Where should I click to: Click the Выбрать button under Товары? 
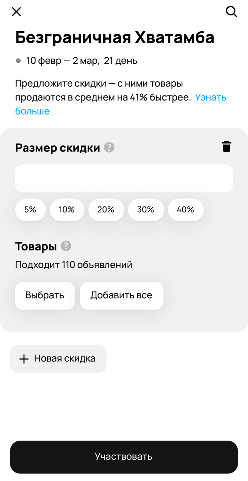point(45,296)
